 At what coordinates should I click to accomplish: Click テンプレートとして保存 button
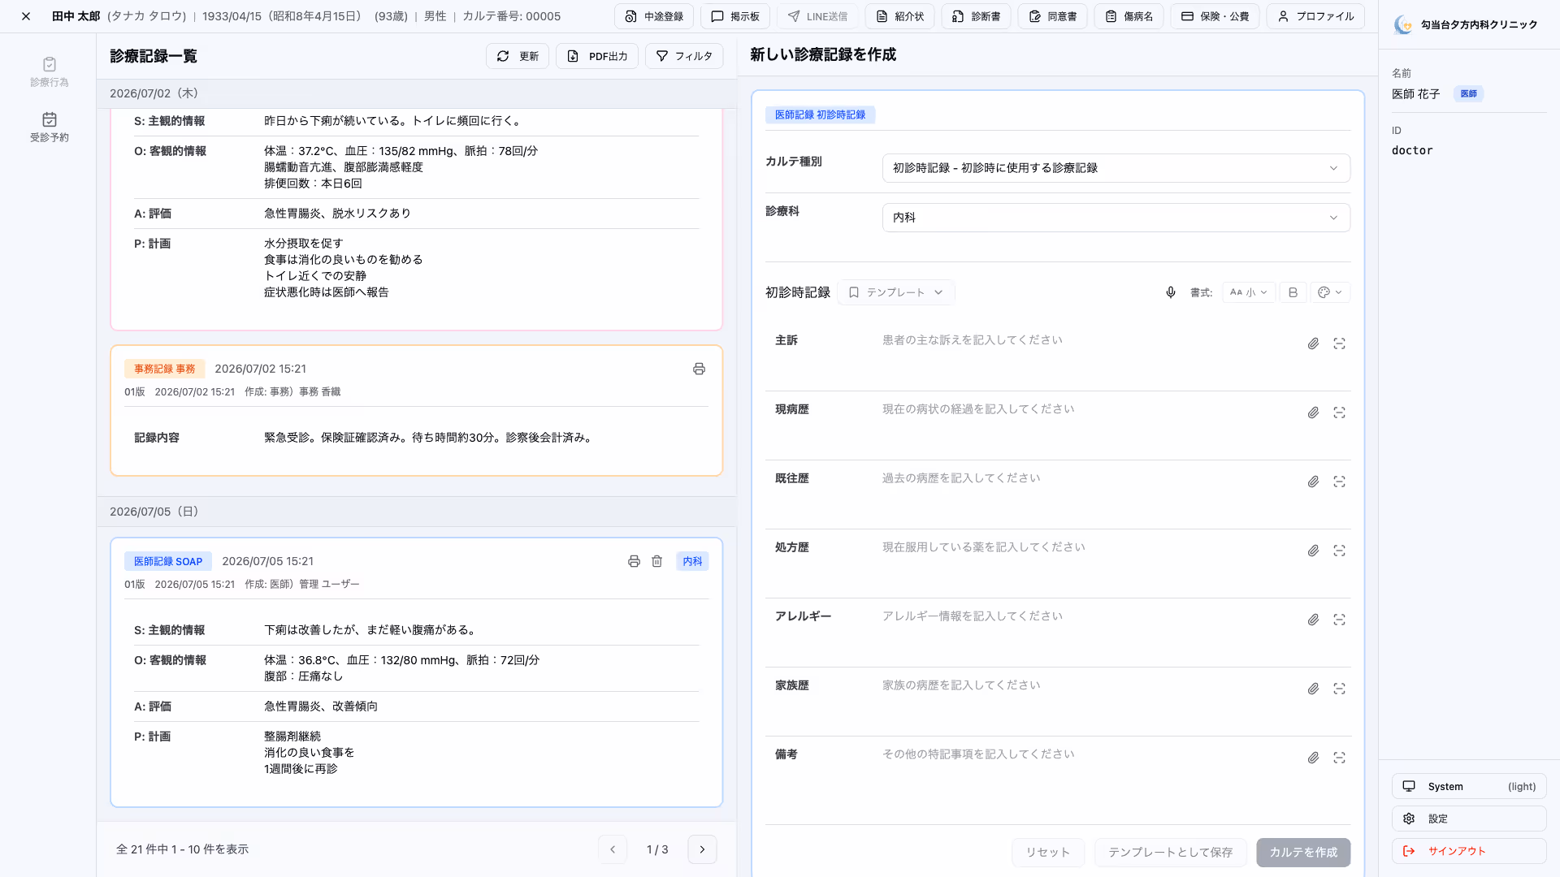(x=1170, y=852)
